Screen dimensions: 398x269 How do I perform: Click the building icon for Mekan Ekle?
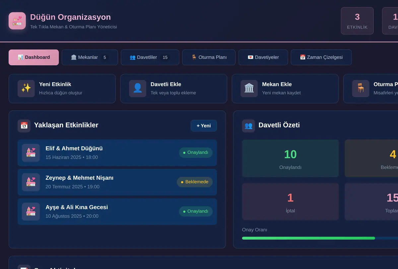point(249,89)
